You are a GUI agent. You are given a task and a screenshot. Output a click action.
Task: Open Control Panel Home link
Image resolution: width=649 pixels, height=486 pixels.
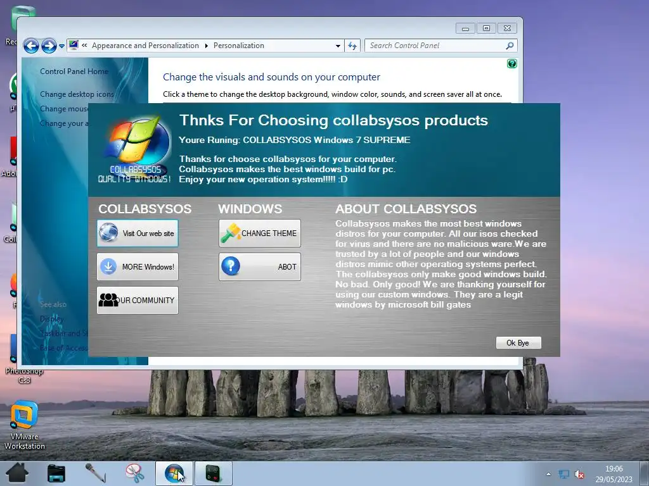pyautogui.click(x=74, y=72)
